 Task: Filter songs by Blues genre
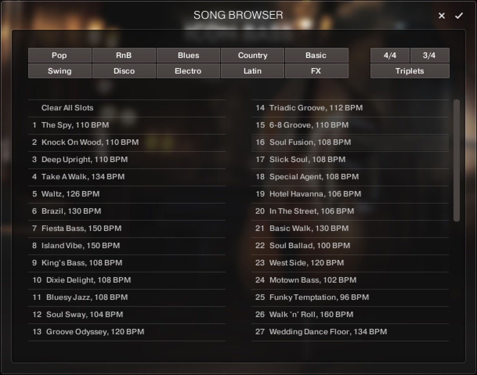(x=188, y=55)
